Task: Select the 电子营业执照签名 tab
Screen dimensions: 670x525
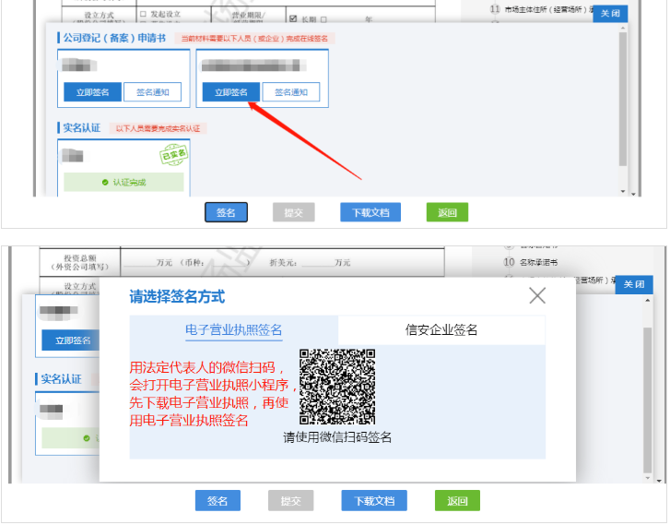Action: click(234, 329)
